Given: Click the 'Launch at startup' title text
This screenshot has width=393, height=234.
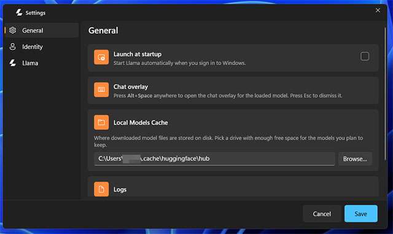Looking at the screenshot, I should coord(138,54).
